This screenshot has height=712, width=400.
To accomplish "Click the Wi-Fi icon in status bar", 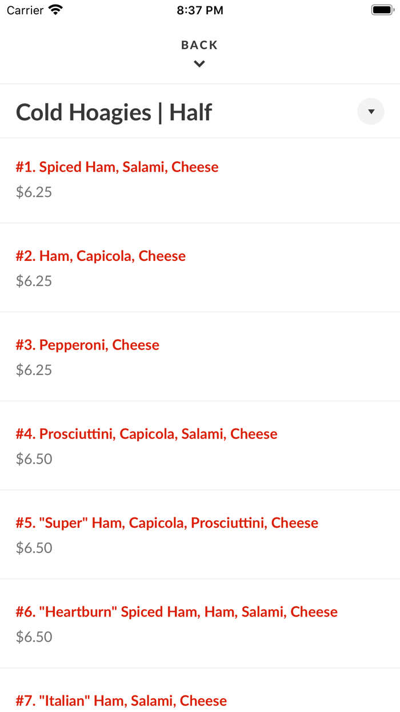I will [x=55, y=10].
